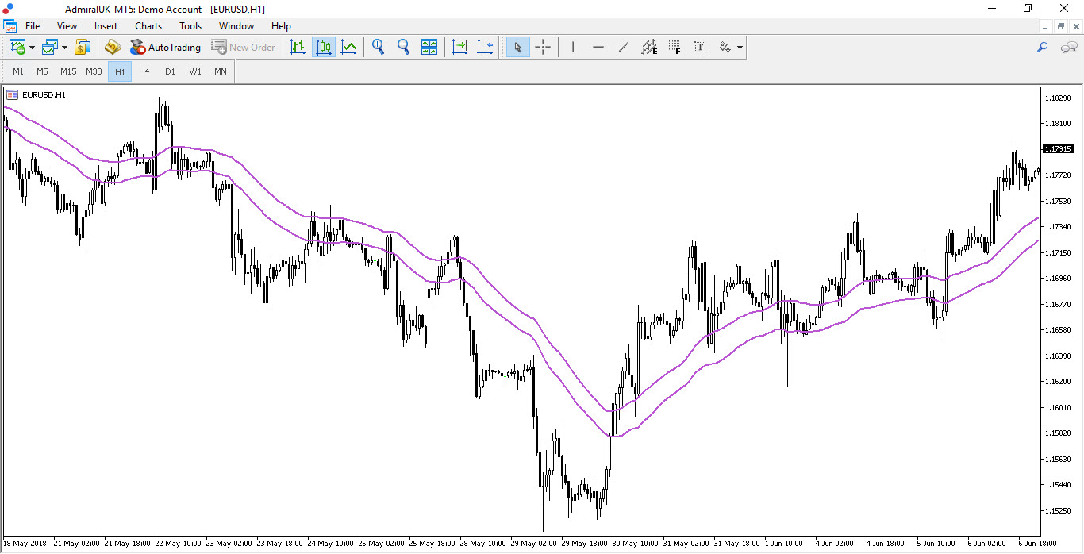Click the MetaTrader icon in title bar
Image resolution: width=1084 pixels, height=554 pixels.
point(9,8)
